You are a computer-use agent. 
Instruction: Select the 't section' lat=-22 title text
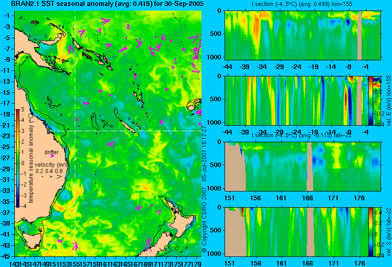(302, 135)
